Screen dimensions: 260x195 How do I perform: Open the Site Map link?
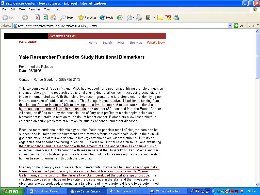point(136,43)
